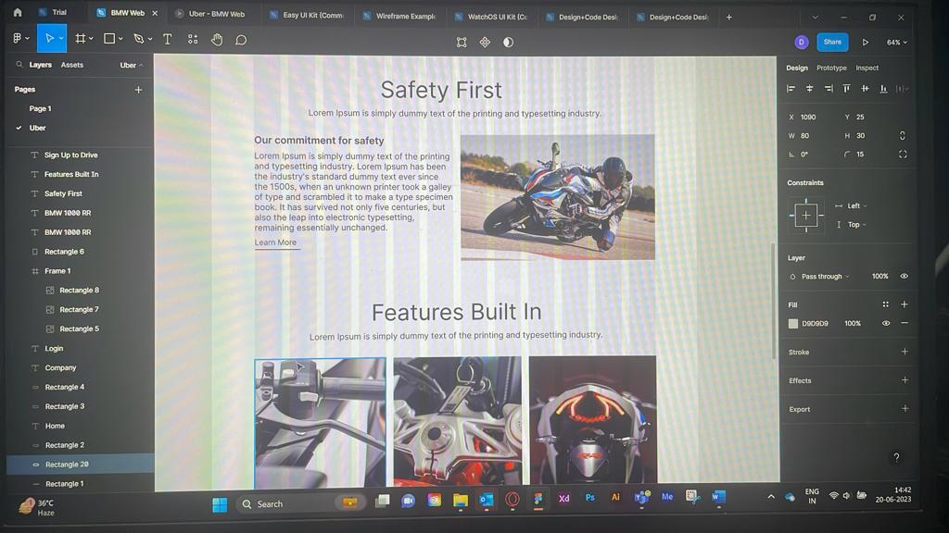Click the Create component icon
Viewport: 949px width, 533px height.
[485, 43]
